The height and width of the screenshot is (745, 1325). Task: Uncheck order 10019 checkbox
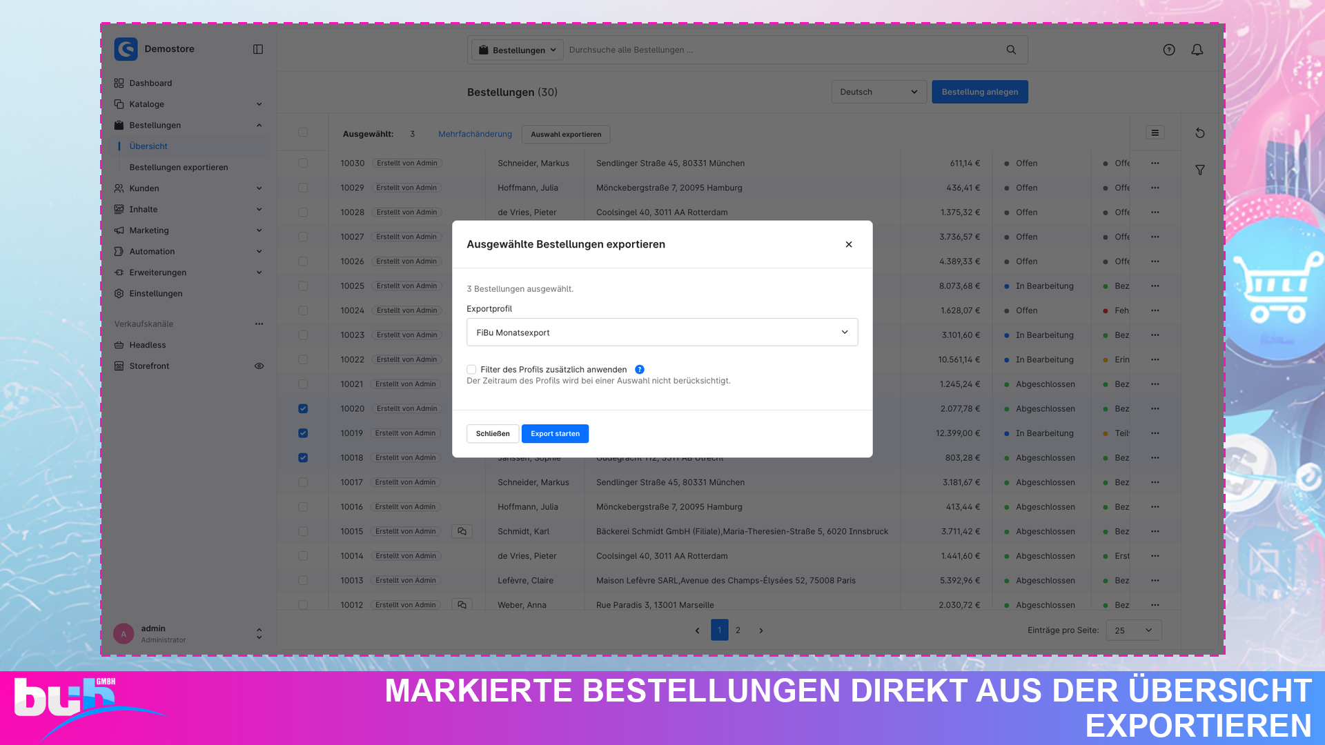pyautogui.click(x=303, y=433)
